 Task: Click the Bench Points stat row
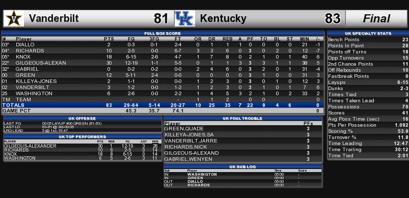point(368,40)
